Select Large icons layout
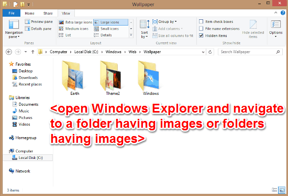This screenshot has height=196, width=288. tap(110, 22)
